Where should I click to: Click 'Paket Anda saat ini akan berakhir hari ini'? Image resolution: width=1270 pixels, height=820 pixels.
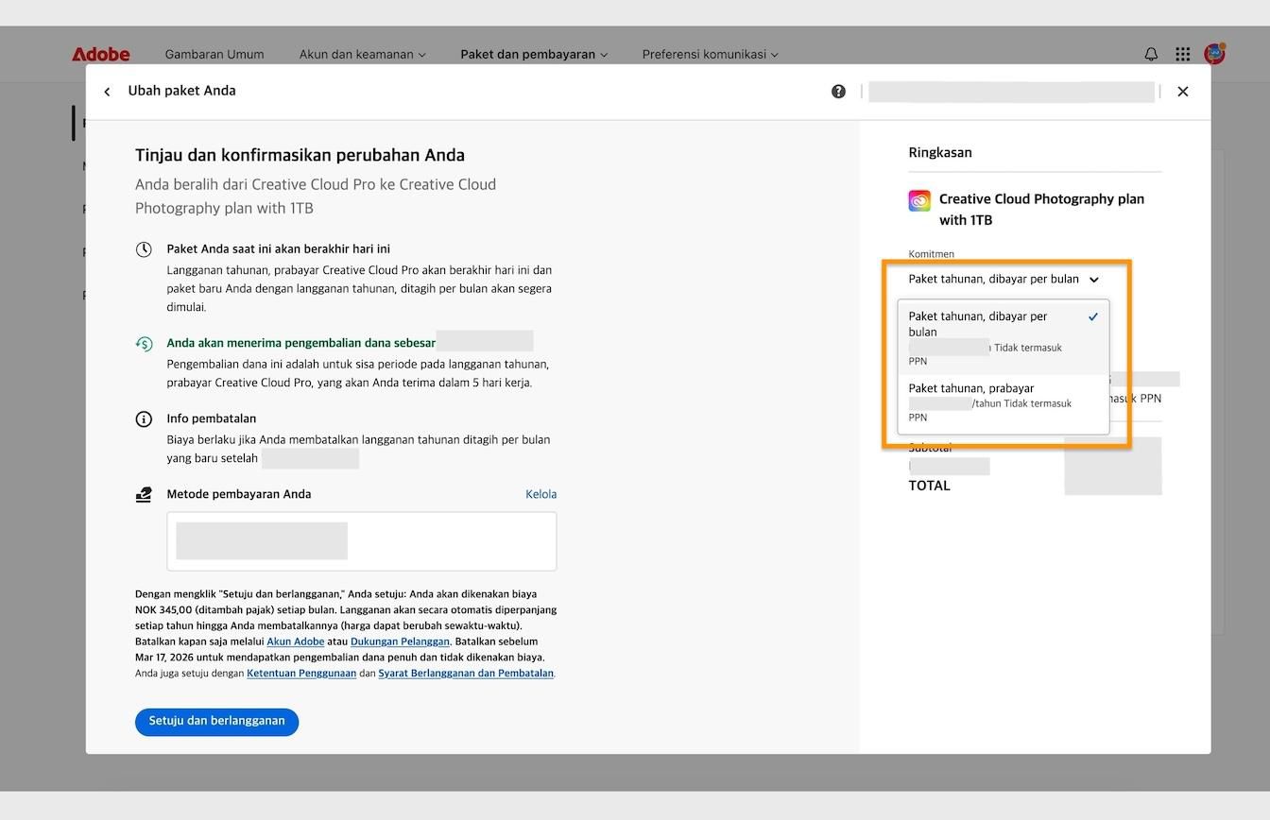coord(279,249)
